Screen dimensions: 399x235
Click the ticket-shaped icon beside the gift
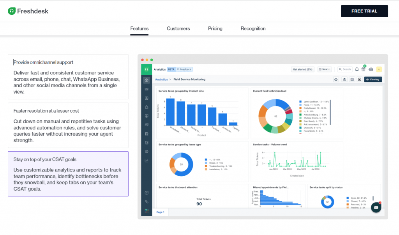[371, 69]
